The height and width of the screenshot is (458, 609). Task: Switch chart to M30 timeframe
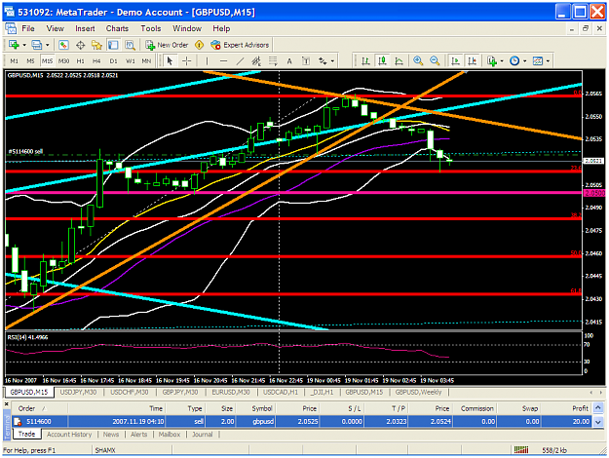tap(63, 61)
